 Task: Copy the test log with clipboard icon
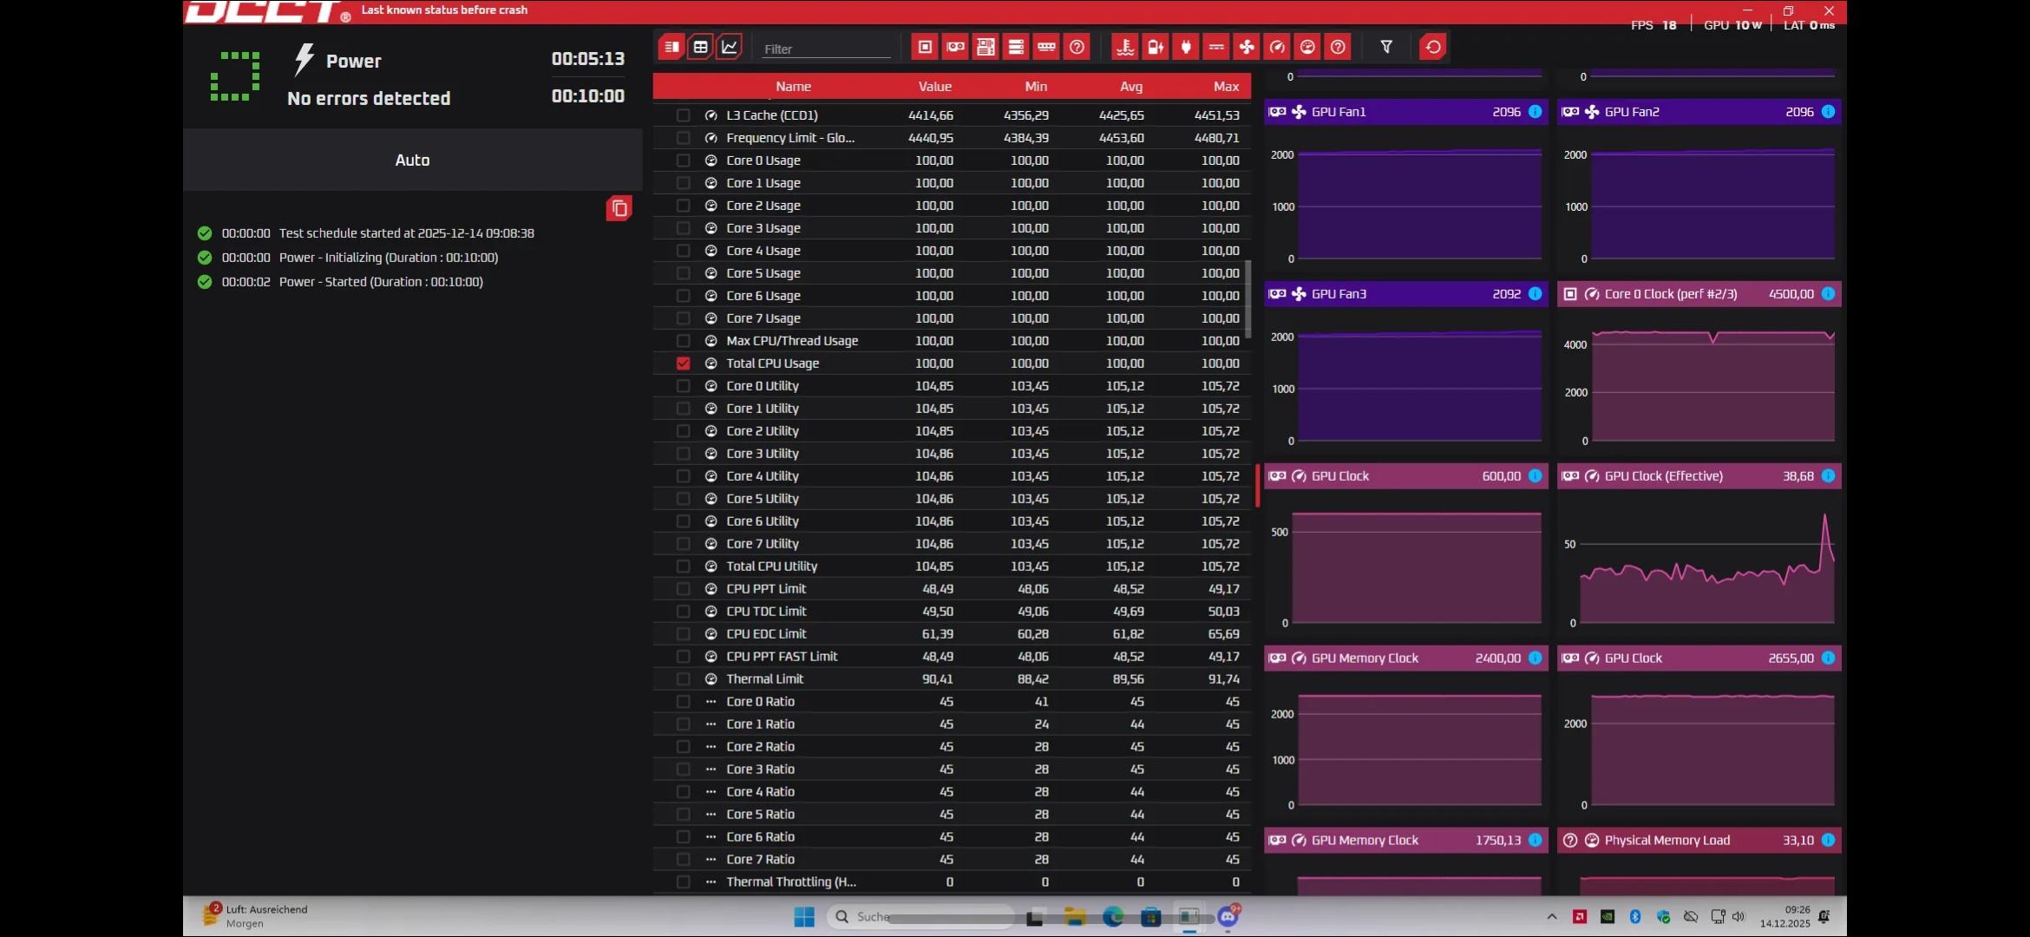click(619, 208)
